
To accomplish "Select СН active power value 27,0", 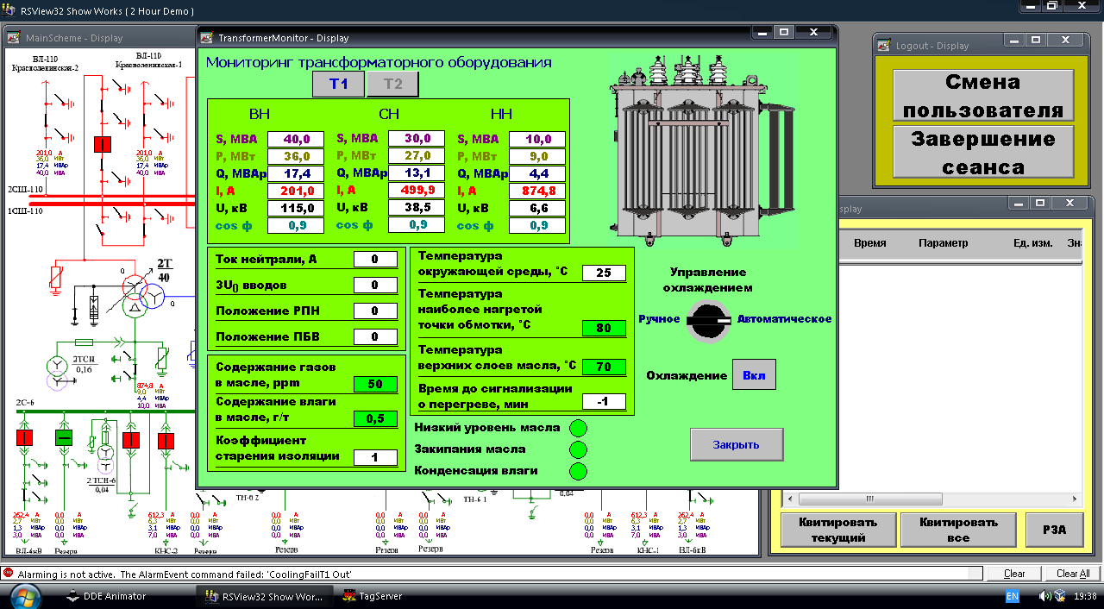I will pos(417,156).
